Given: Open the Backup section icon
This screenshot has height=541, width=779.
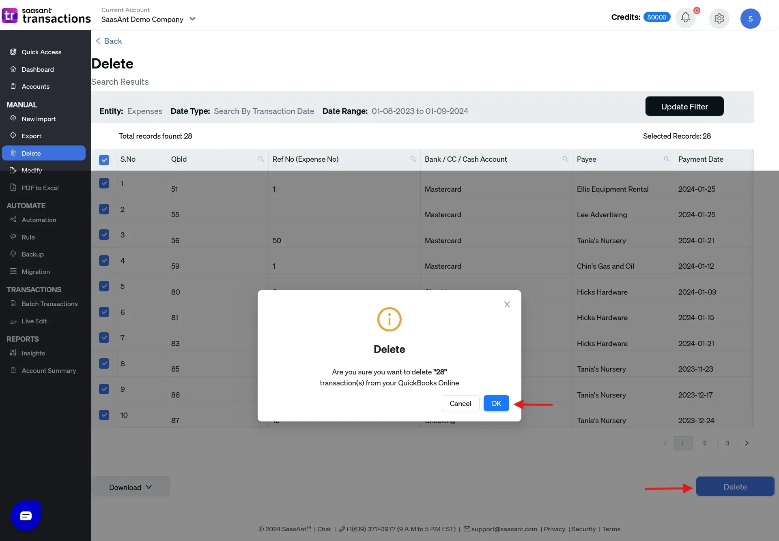Looking at the screenshot, I should 13,254.
